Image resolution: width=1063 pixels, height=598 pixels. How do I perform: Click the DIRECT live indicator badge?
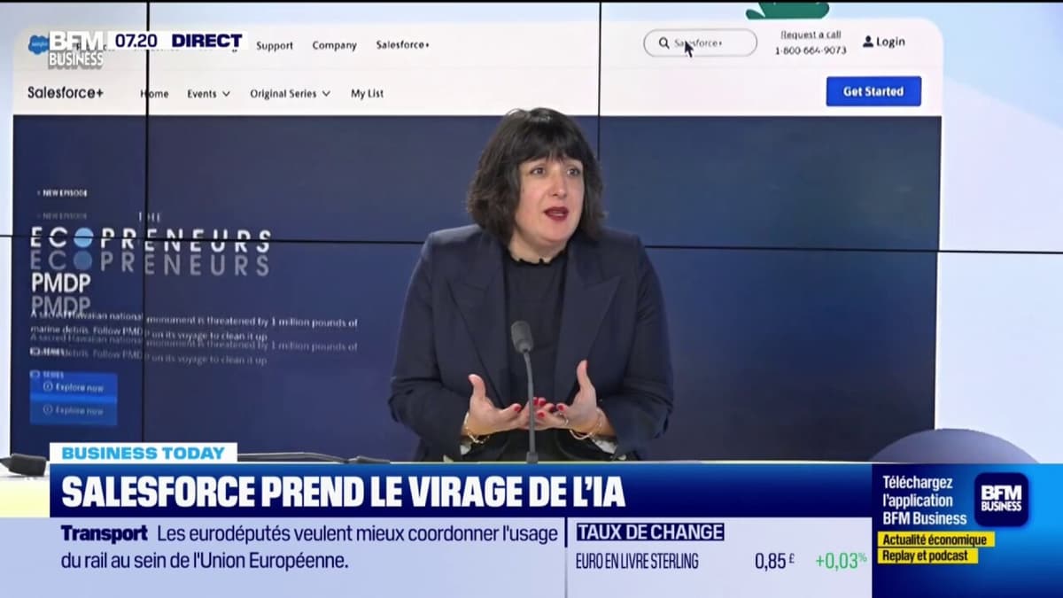click(206, 41)
